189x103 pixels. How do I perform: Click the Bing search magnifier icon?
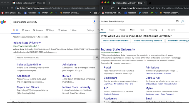point(182,21)
